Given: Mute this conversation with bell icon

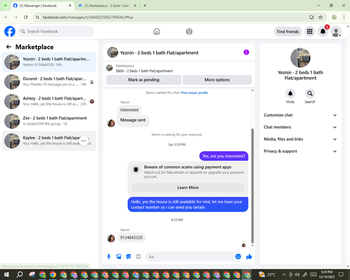Looking at the screenshot, I should (x=290, y=94).
